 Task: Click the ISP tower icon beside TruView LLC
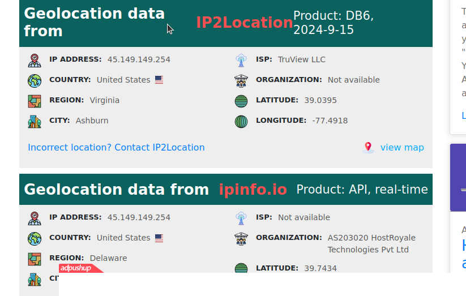click(241, 61)
